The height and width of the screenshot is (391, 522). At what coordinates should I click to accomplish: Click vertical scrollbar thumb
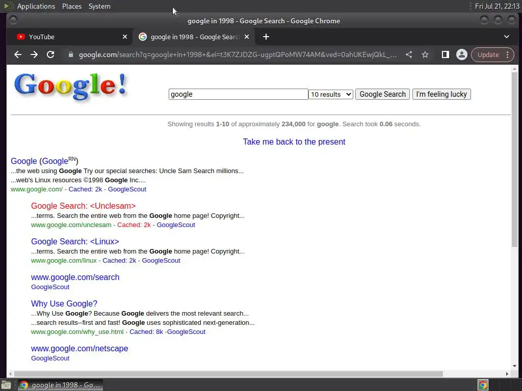515,159
